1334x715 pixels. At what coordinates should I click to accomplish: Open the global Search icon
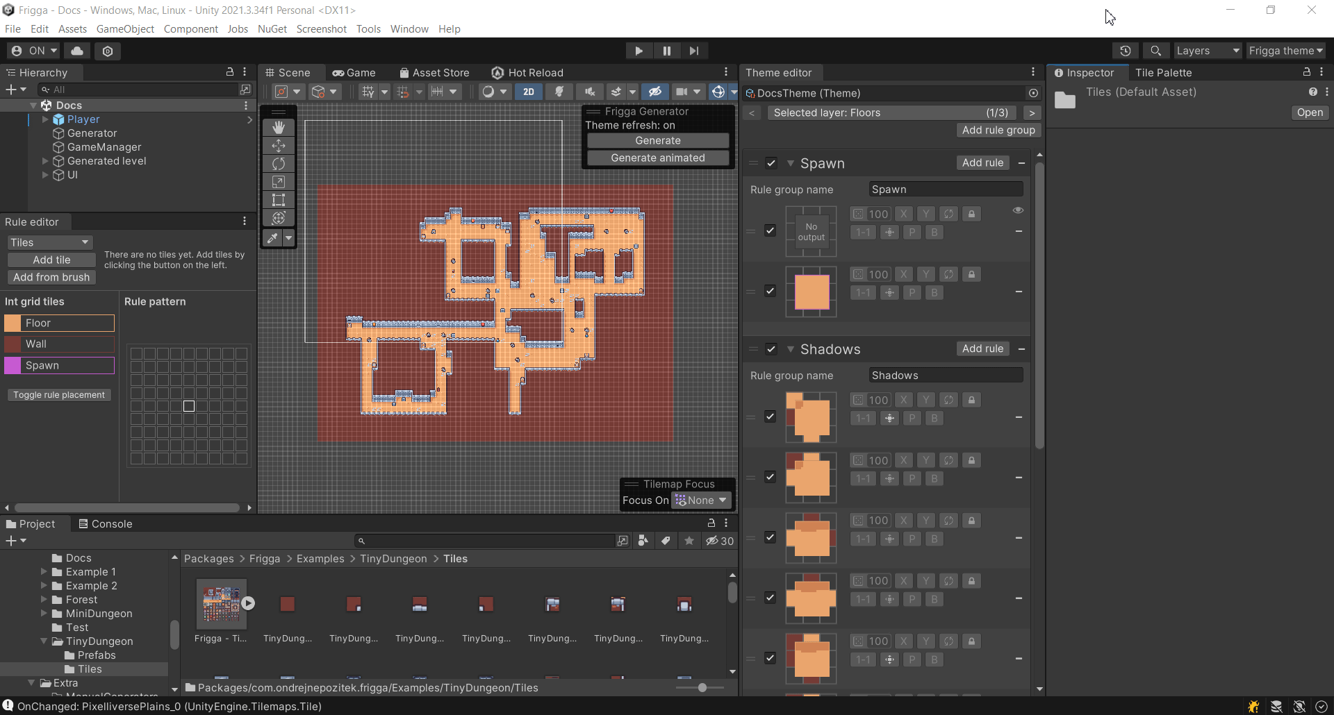coord(1155,51)
